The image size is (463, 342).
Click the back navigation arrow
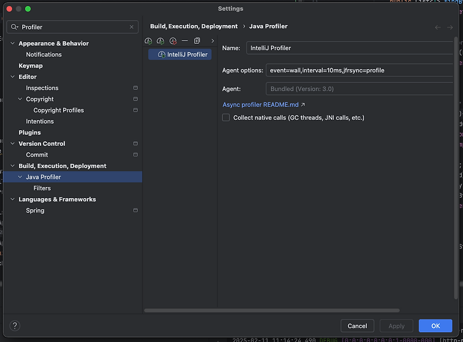pyautogui.click(x=438, y=27)
